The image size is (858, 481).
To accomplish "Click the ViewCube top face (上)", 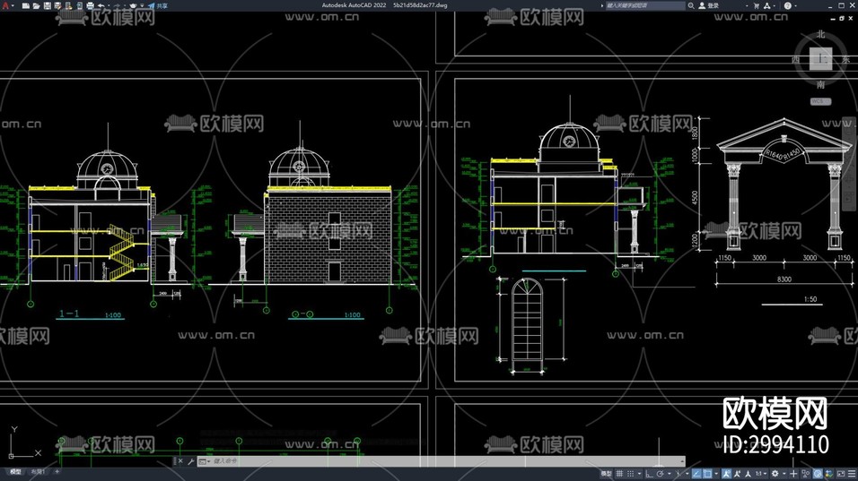I will pyautogui.click(x=821, y=58).
